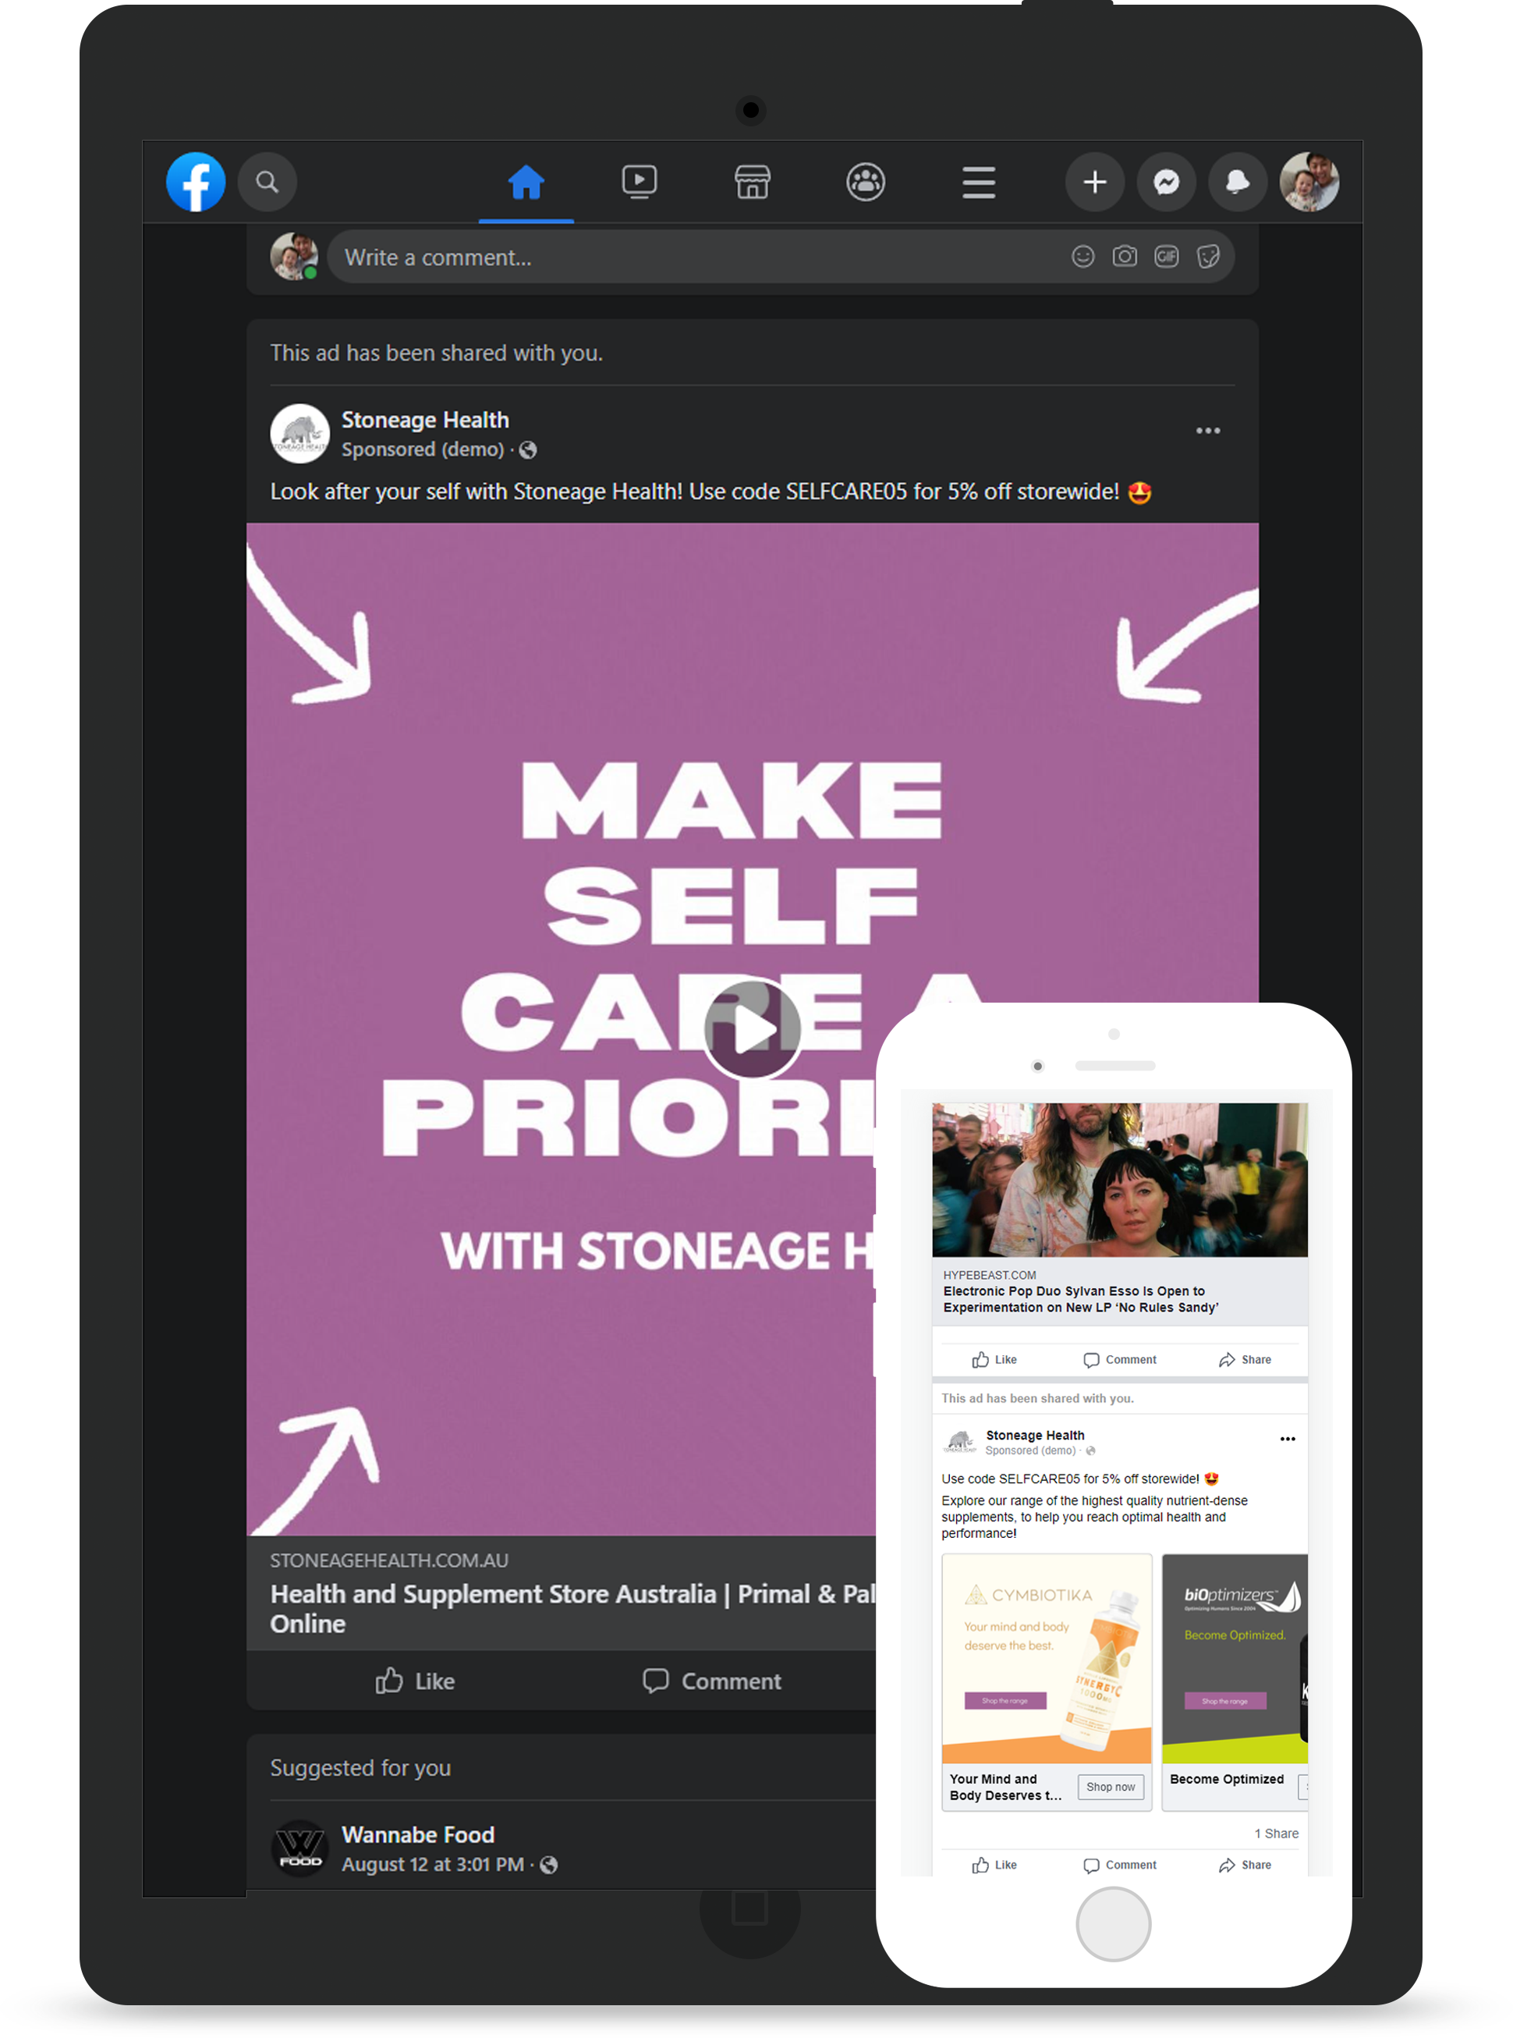Open the notifications bell icon
Screen dimensions: 1513x2038
[1238, 182]
